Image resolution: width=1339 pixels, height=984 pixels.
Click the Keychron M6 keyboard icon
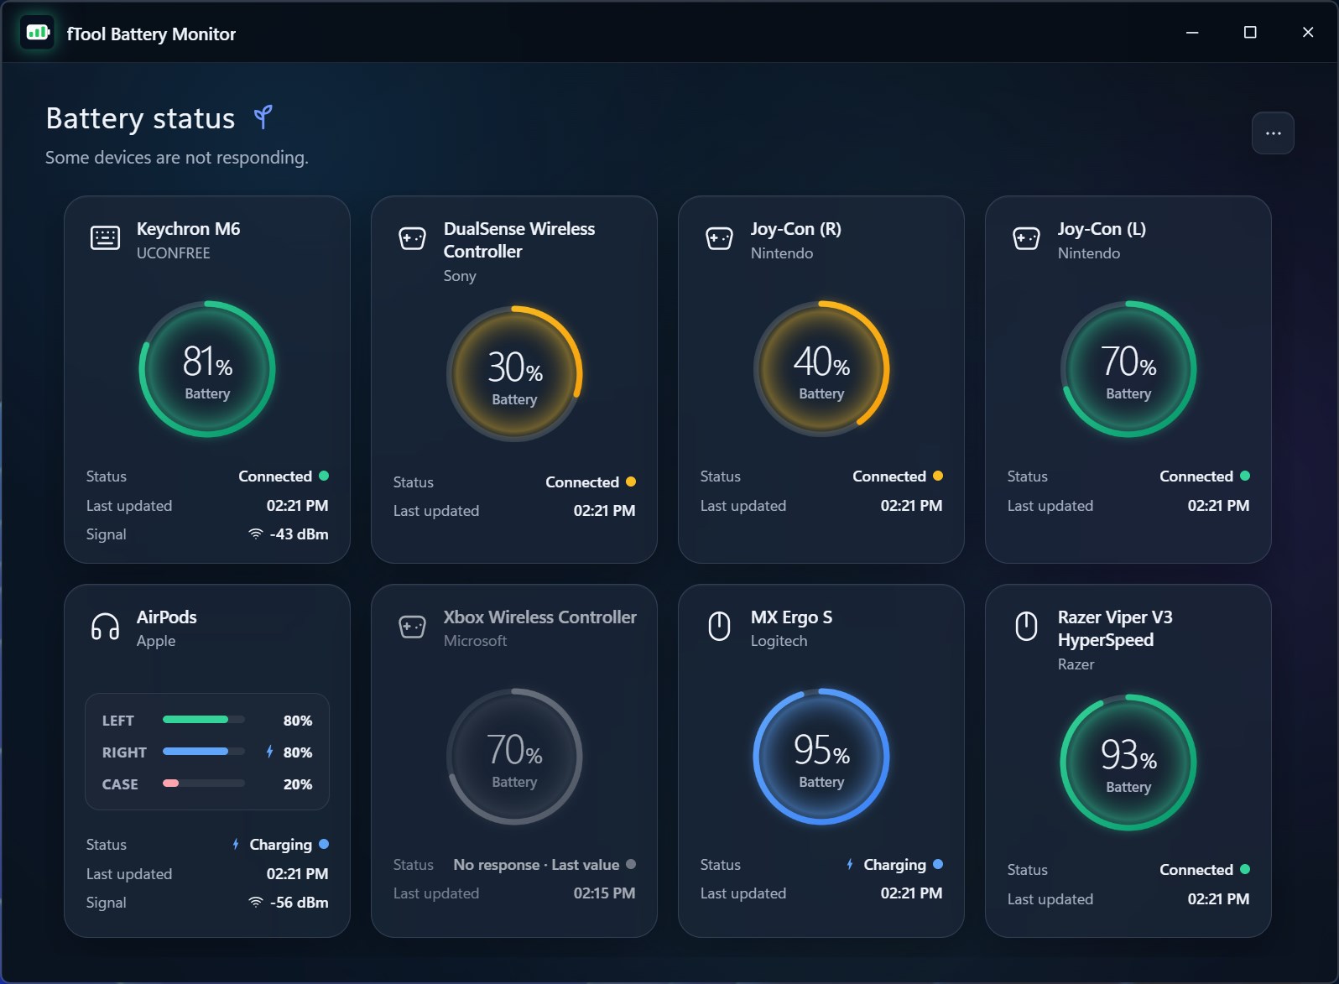pyautogui.click(x=105, y=238)
